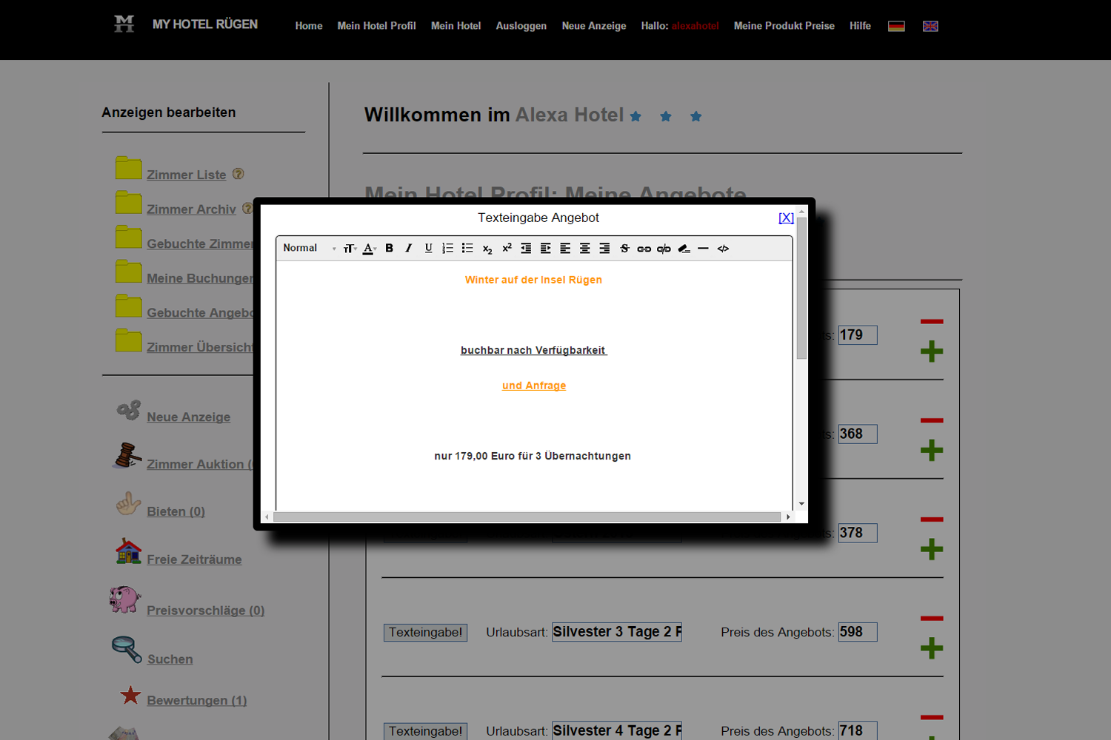The width and height of the screenshot is (1111, 740).
Task: Open the Preisvorschläge (0) link
Action: point(206,610)
